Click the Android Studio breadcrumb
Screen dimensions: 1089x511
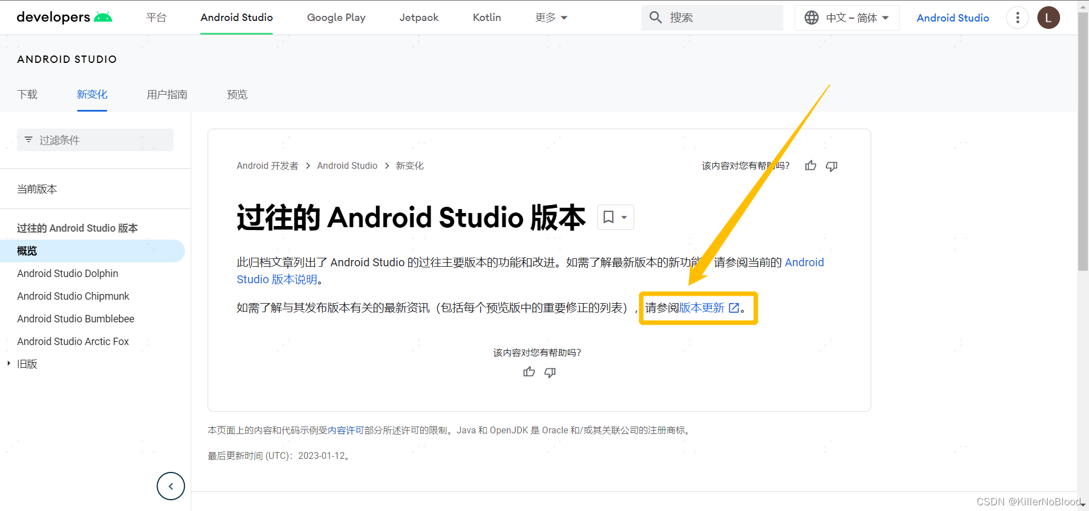tap(347, 165)
